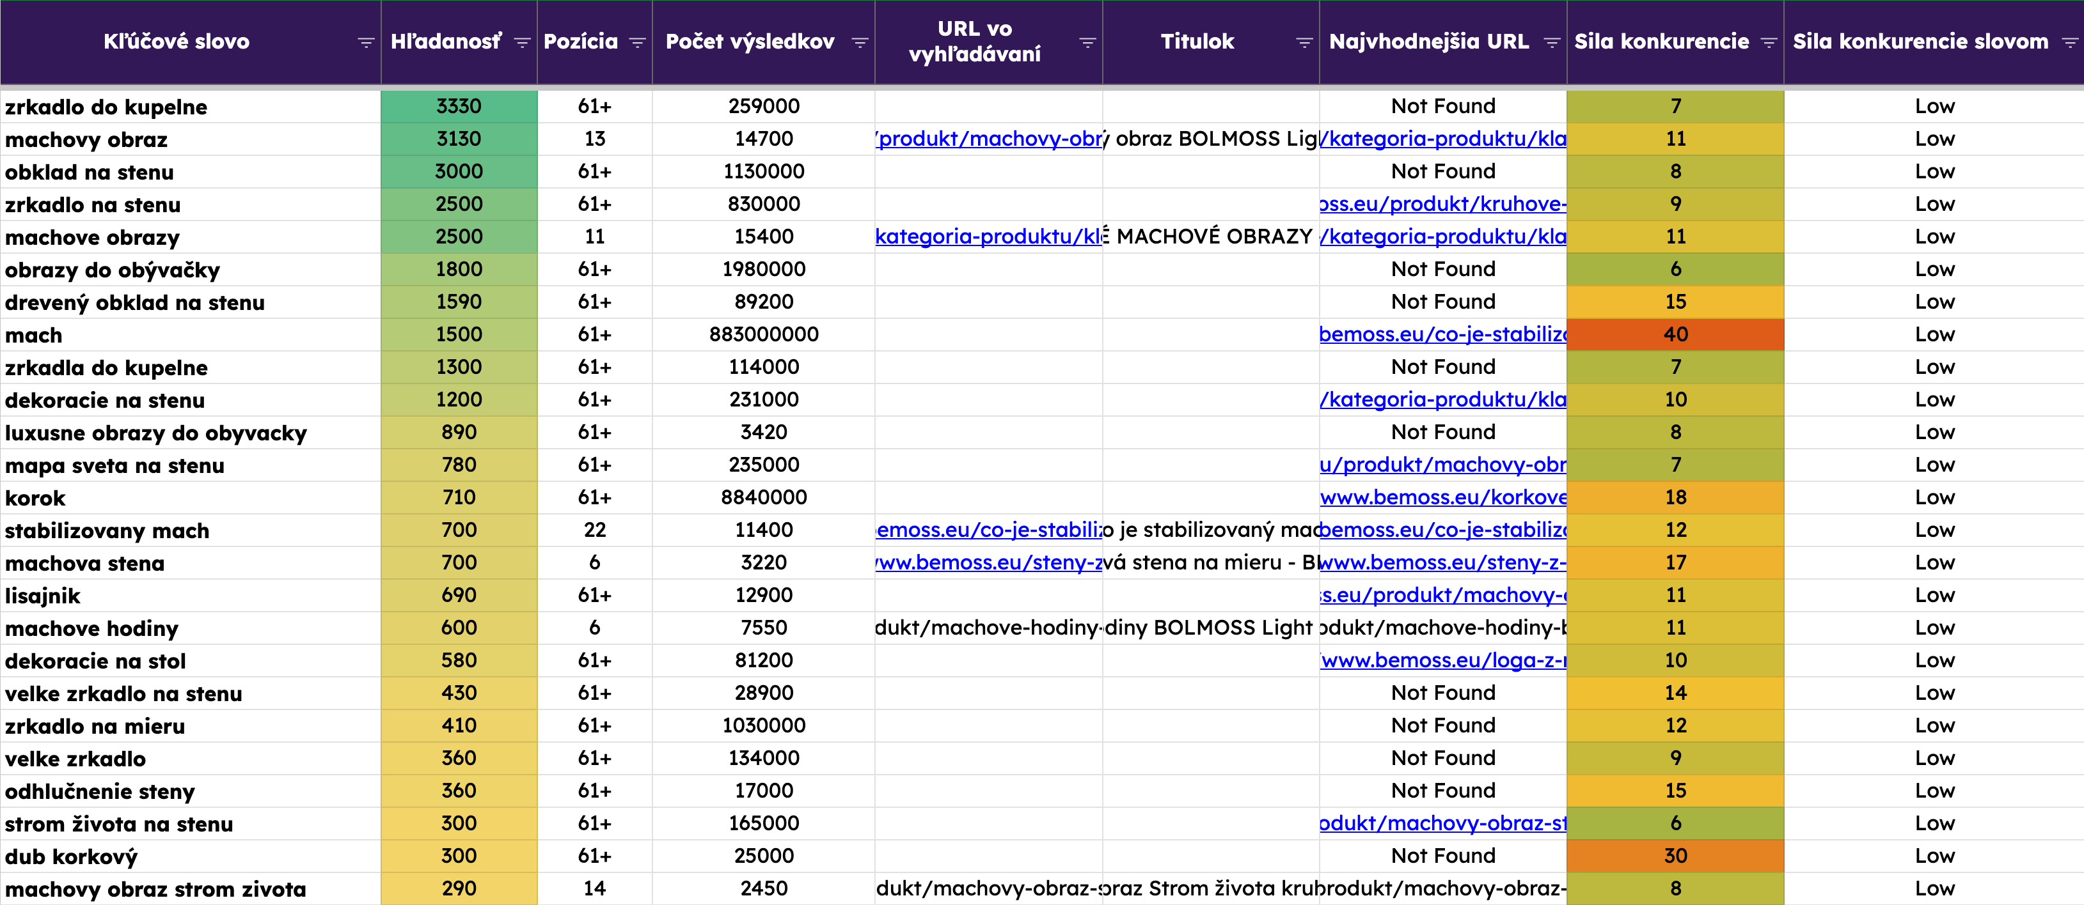Click best URL cell in machove hodiny row
Viewport: 2084px width, 905px height.
[1443, 628]
